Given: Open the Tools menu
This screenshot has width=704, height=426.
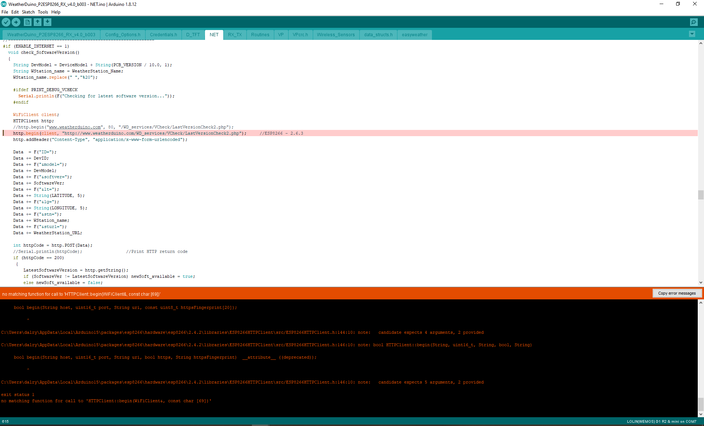Looking at the screenshot, I should pyautogui.click(x=43, y=12).
